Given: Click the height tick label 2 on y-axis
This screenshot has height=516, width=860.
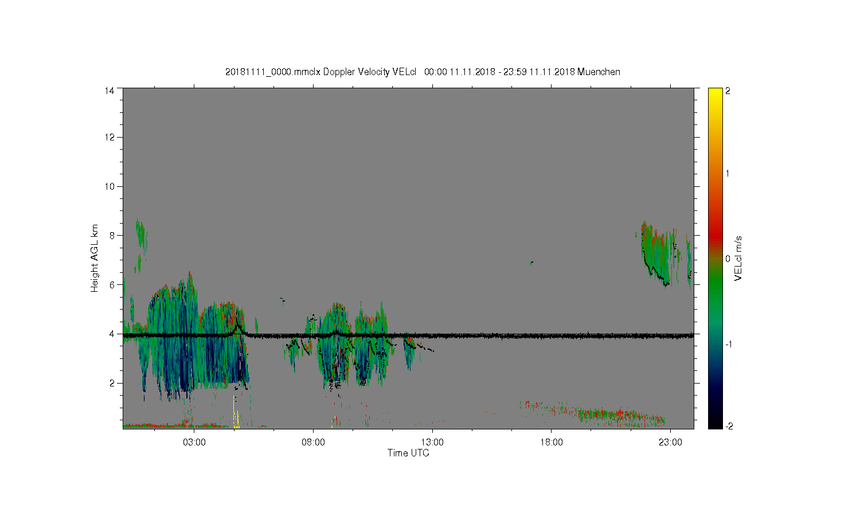Looking at the screenshot, I should (112, 383).
